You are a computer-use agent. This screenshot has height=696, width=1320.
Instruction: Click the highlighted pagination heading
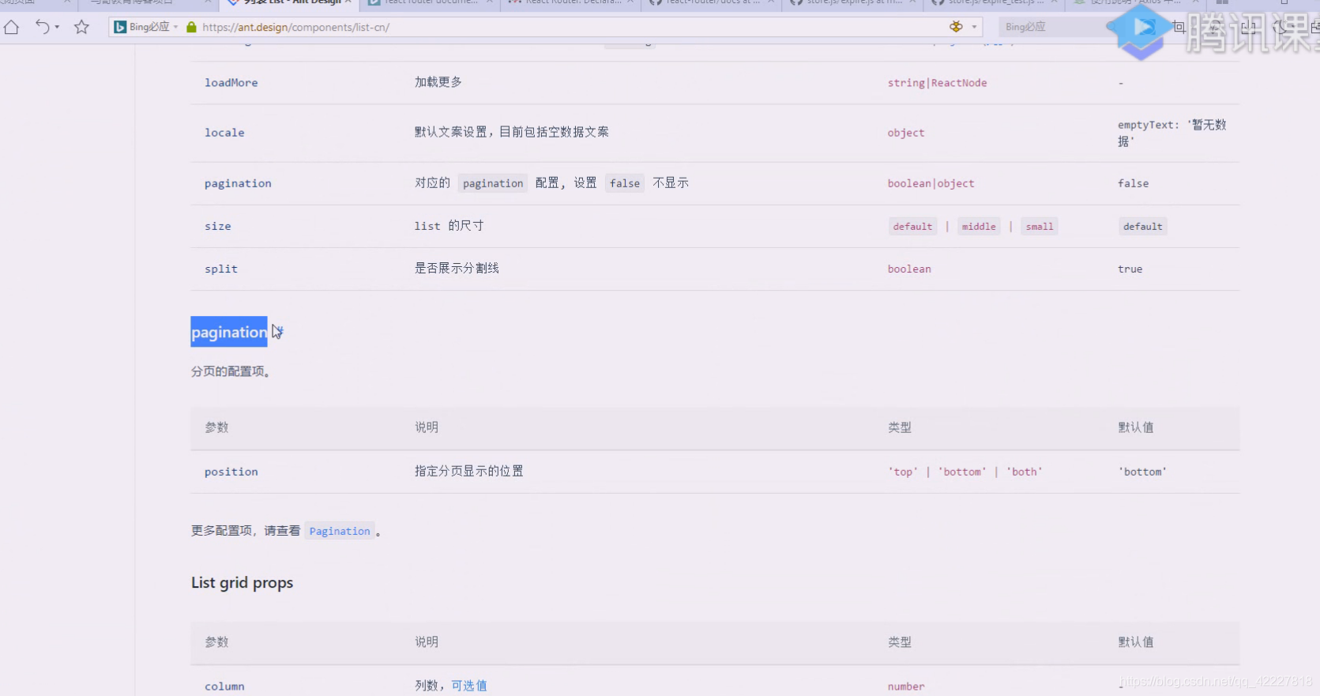(x=229, y=332)
